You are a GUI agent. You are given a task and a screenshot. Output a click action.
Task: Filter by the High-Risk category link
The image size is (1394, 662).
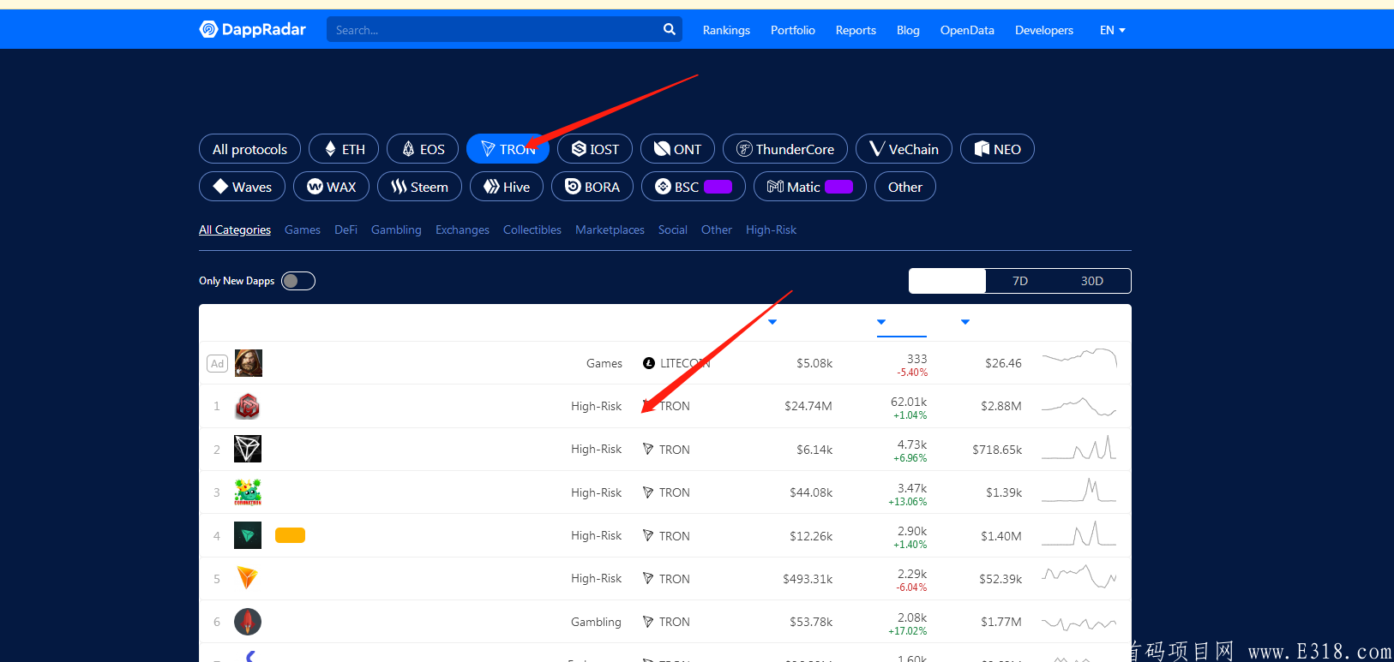(771, 230)
